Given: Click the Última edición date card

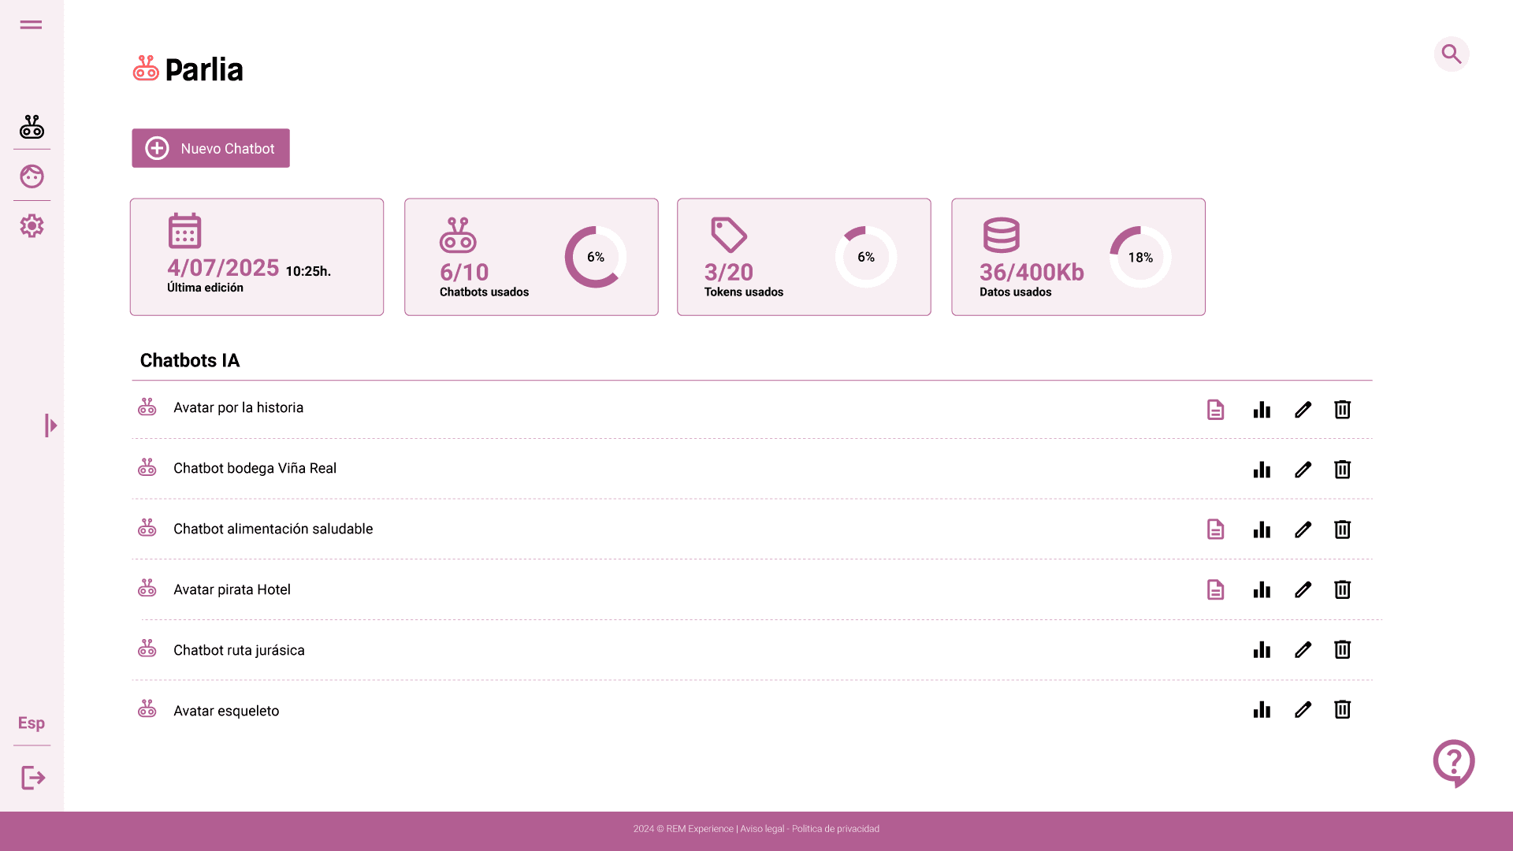Looking at the screenshot, I should [x=257, y=257].
